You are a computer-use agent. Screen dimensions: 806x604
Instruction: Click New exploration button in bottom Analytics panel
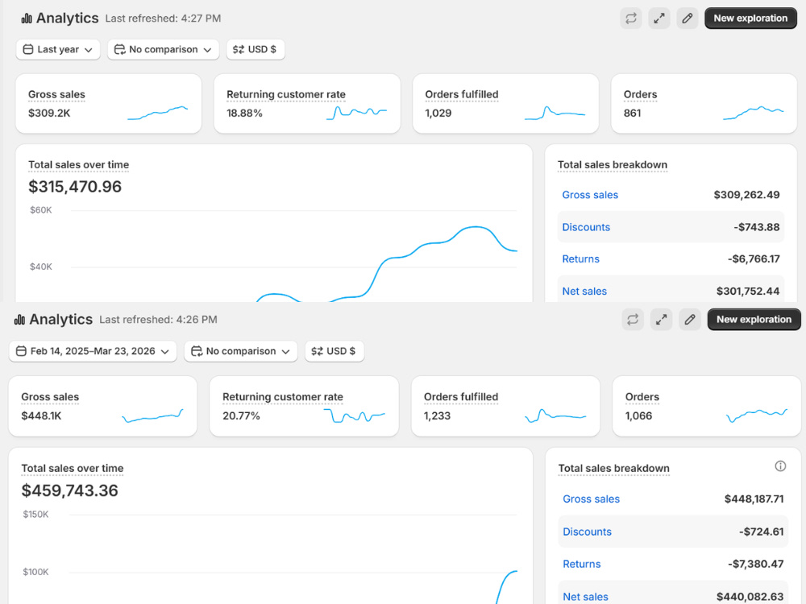754,320
